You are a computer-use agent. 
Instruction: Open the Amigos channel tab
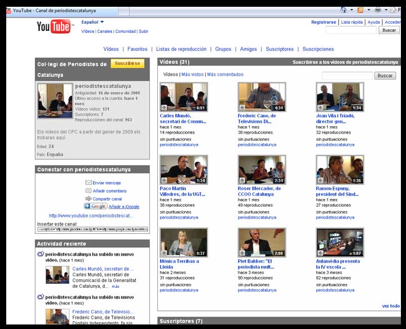248,49
